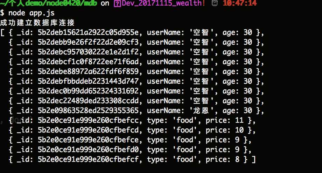Screen dimensions: 322x173
Task: Click the opening square bracket of output
Action: (2, 33)
